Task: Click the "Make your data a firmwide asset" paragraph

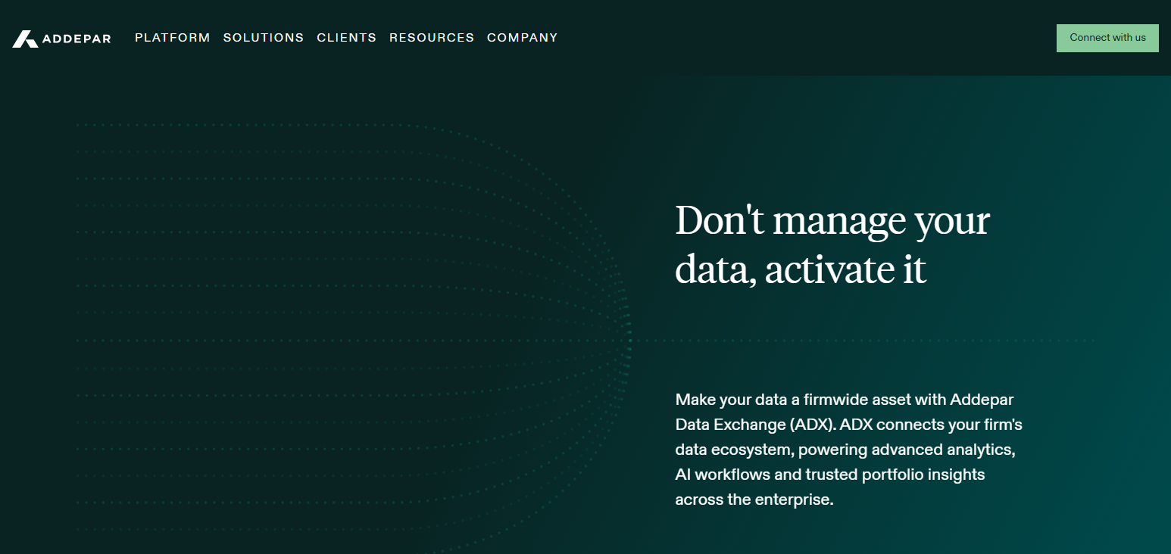Action: click(x=849, y=449)
